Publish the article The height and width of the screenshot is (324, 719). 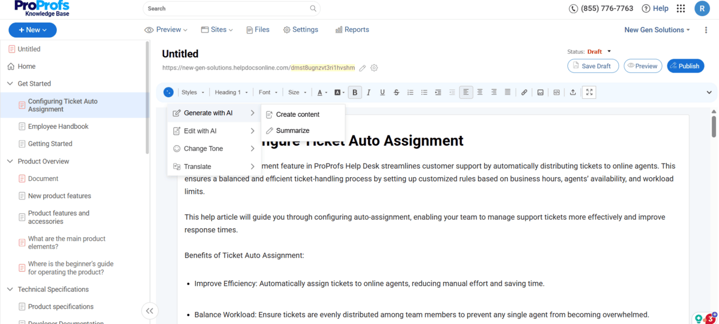(x=685, y=66)
